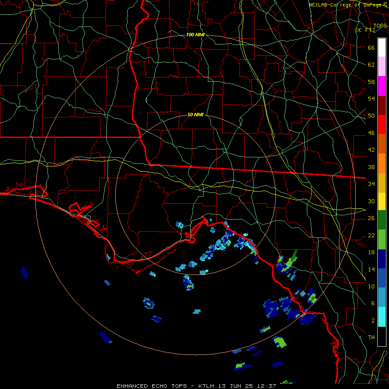This screenshot has height=389, width=389.
Task: Pick the bright orange legend swatch
Action: tap(382, 163)
